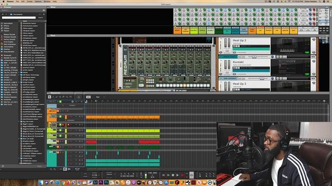Click Open on the Kontakt device

[307, 74]
